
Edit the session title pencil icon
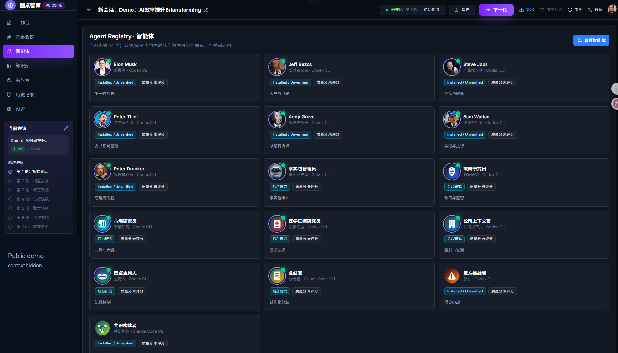click(206, 10)
